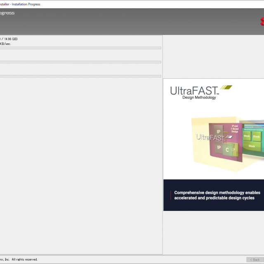The width and height of the screenshot is (264, 264).
Task: Click the green C block in diagram
Action: (x=227, y=150)
